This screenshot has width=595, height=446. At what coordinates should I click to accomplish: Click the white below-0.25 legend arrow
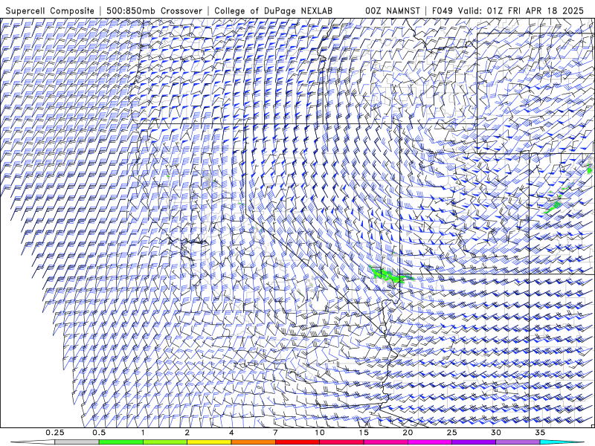tap(33, 442)
